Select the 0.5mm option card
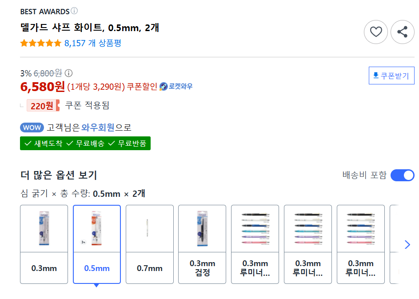419x299 pixels. pyautogui.click(x=97, y=244)
